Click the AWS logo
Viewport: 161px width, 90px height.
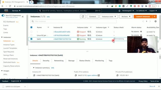[x=6, y=10]
